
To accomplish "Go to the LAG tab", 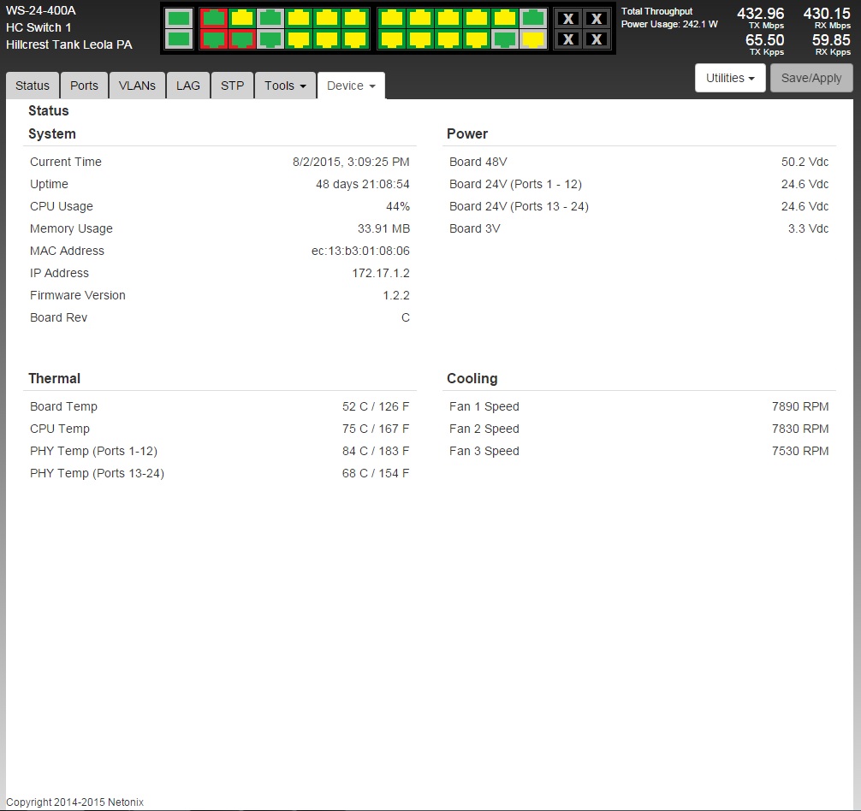I will tap(188, 86).
